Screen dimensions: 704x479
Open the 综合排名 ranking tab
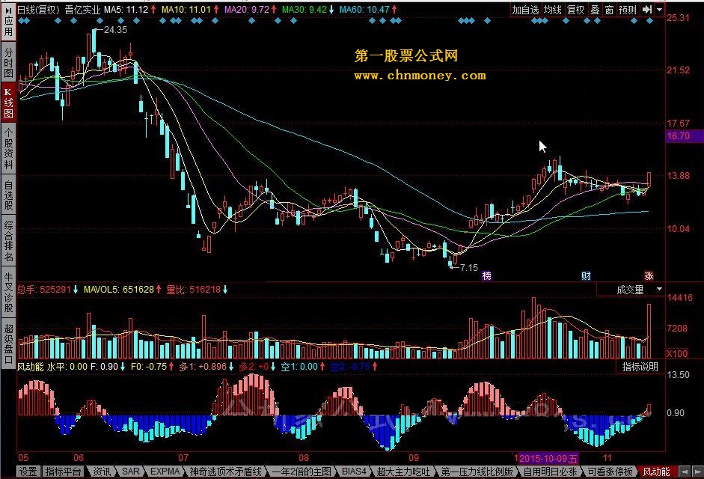point(8,241)
